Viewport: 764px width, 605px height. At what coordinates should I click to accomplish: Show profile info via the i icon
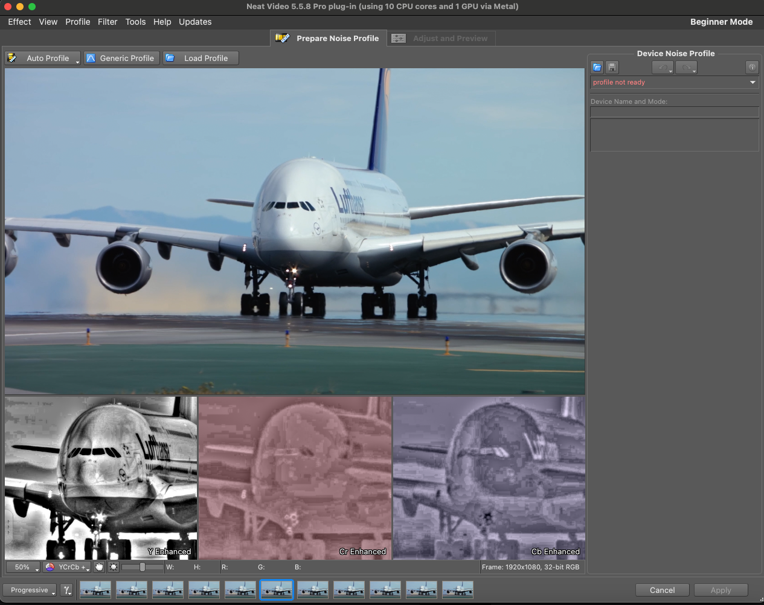click(x=752, y=67)
